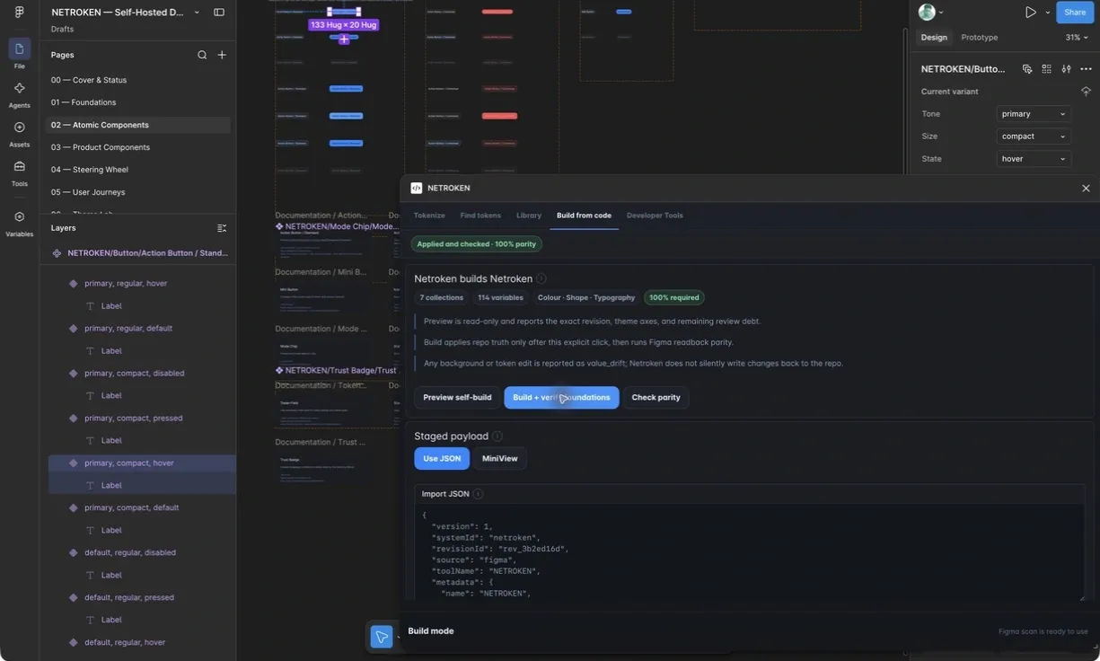Screen dimensions: 1100x661
Task: Click info icon beside Netroken builds Netroken
Action: click(541, 279)
